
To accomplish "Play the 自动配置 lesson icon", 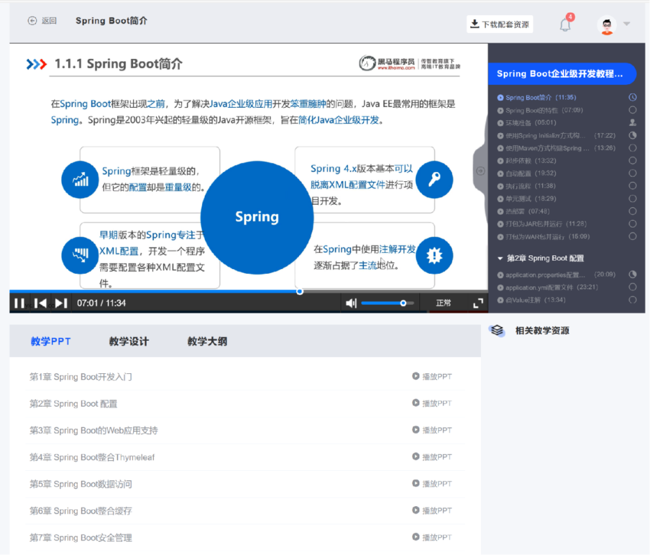I will 500,174.
